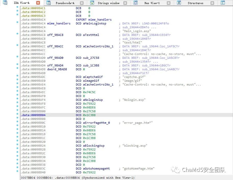This screenshot has height=180, width=233.
Task: Click the 0x74C5C value
Action: (89, 92)
